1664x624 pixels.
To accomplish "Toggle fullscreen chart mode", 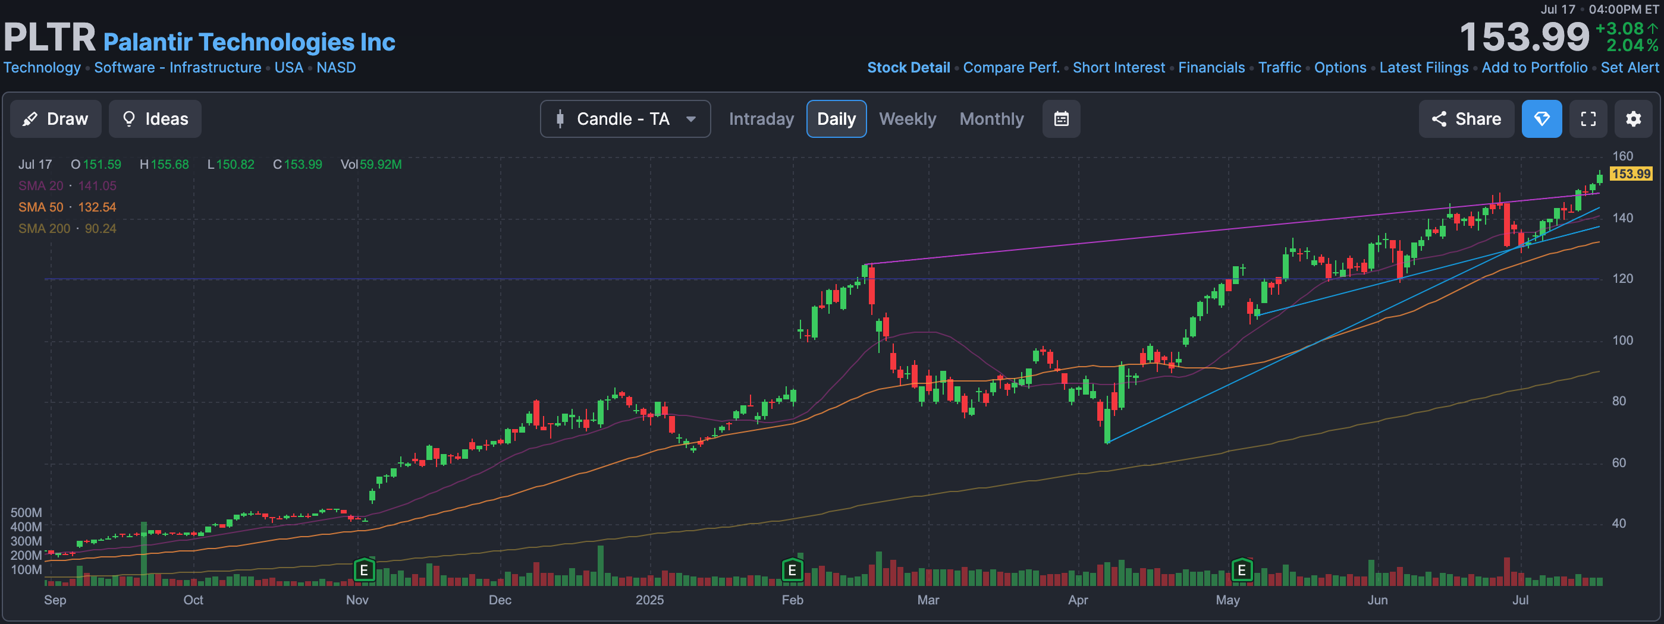I will [x=1588, y=119].
